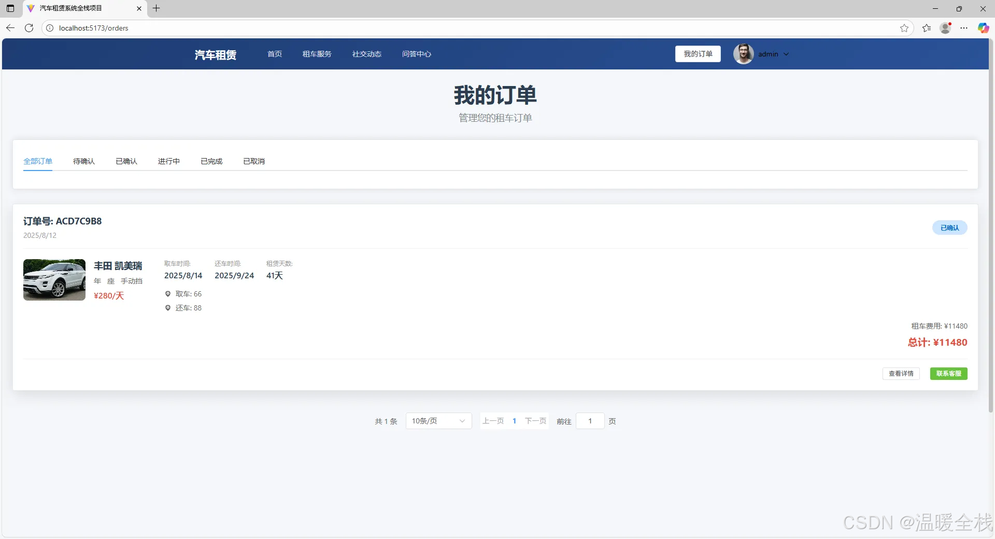Open the 10条/页 page size dropdown

[438, 421]
